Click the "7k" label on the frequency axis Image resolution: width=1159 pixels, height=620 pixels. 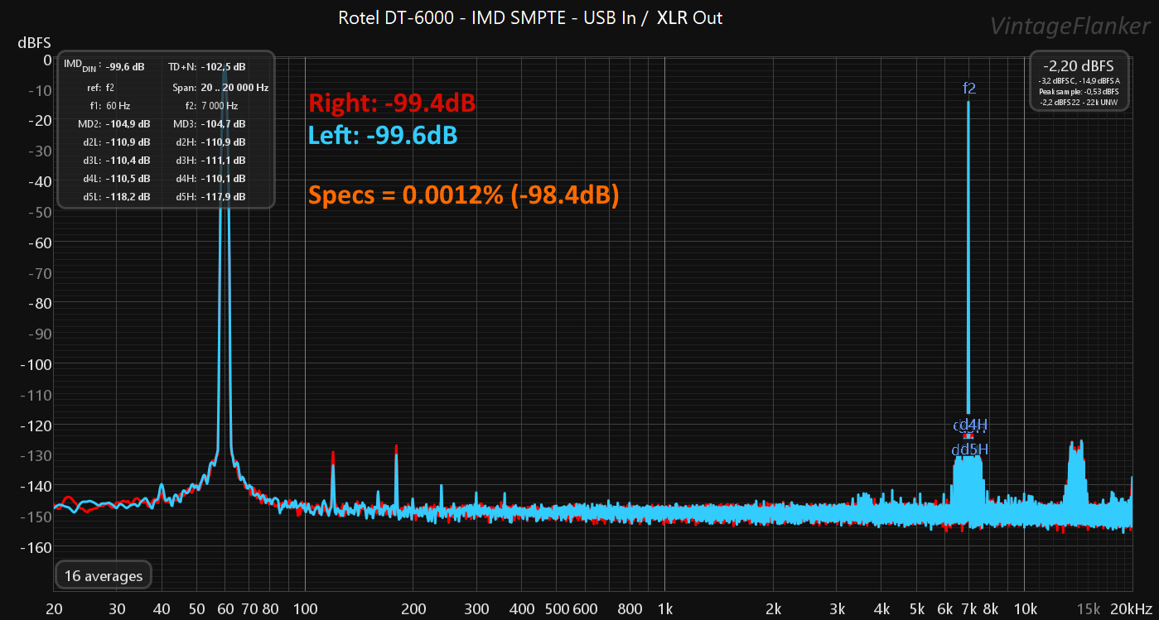969,609
